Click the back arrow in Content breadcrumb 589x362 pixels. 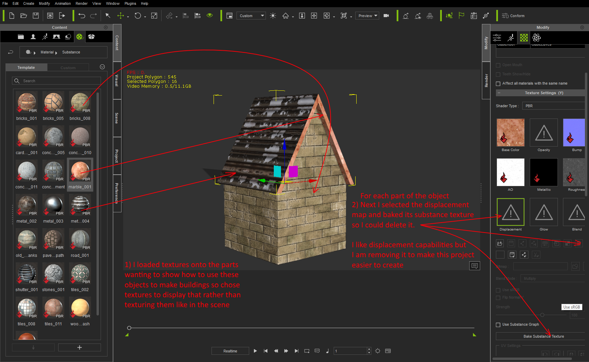click(11, 52)
